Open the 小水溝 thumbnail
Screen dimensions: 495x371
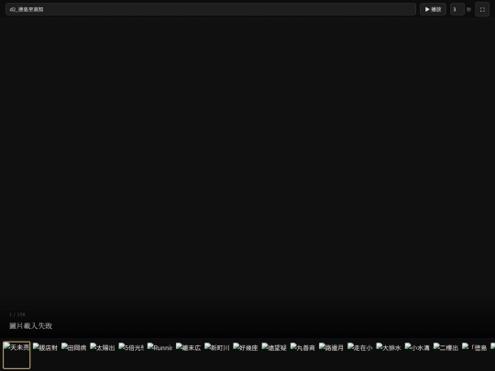418,355
